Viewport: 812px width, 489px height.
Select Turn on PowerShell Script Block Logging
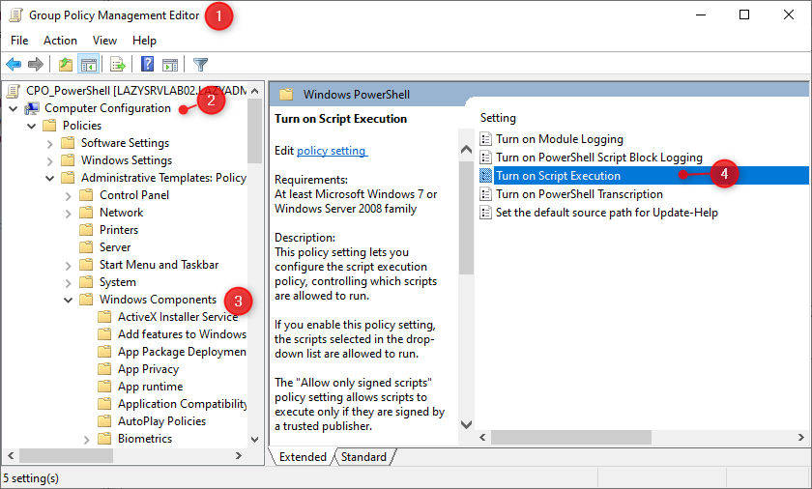pyautogui.click(x=599, y=158)
